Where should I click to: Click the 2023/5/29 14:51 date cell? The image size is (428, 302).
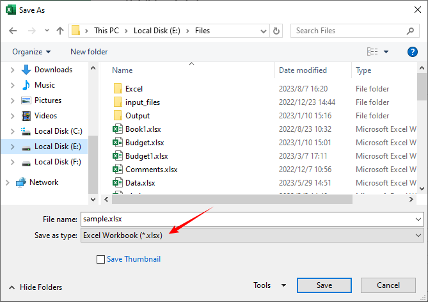tap(305, 183)
